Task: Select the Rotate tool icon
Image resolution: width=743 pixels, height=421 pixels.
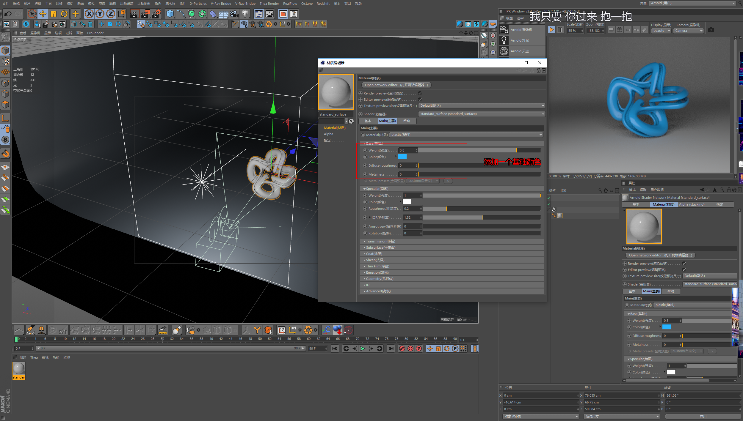Action: [x=64, y=14]
